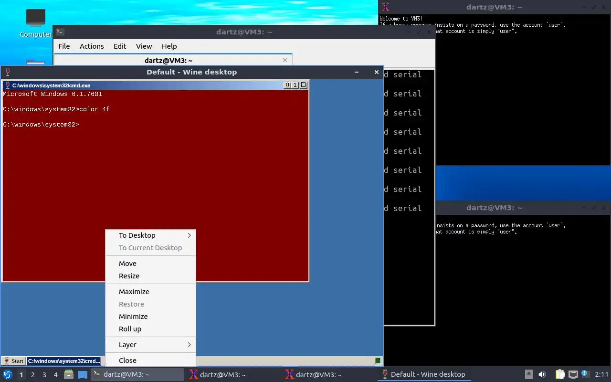Click the Wine Start button
This screenshot has width=611, height=382.
click(x=13, y=361)
